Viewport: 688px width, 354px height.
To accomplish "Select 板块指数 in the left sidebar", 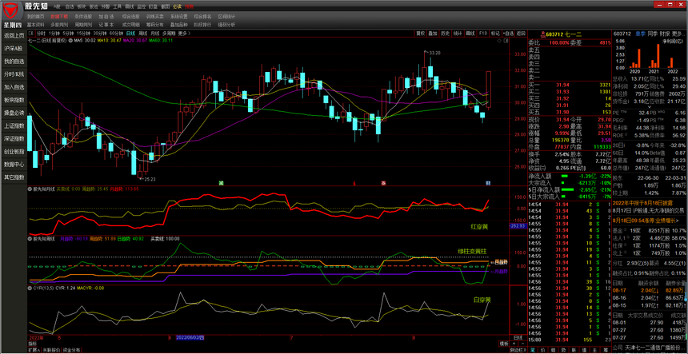I will click(14, 100).
